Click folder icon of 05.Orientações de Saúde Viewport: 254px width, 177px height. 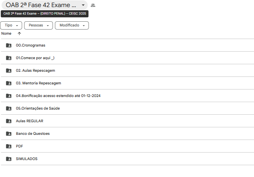(x=9, y=108)
